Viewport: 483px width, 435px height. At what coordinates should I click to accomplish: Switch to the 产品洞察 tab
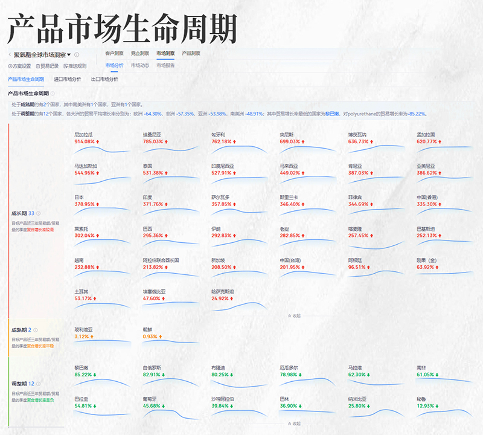coord(191,53)
